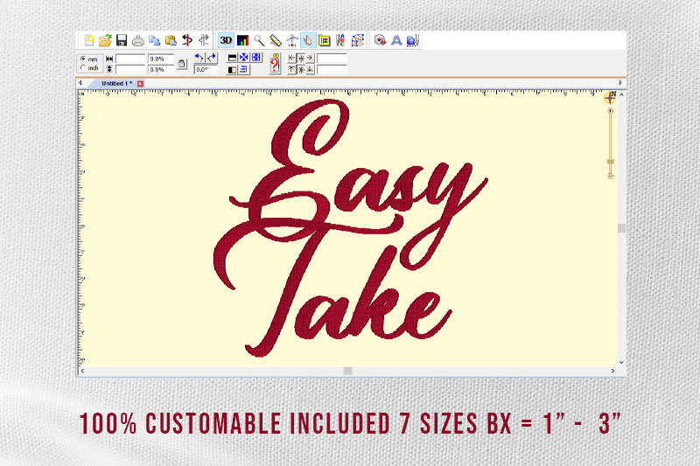This screenshot has width=700, height=466.
Task: Click the vertical scrollbar down arrow
Action: pyautogui.click(x=621, y=363)
